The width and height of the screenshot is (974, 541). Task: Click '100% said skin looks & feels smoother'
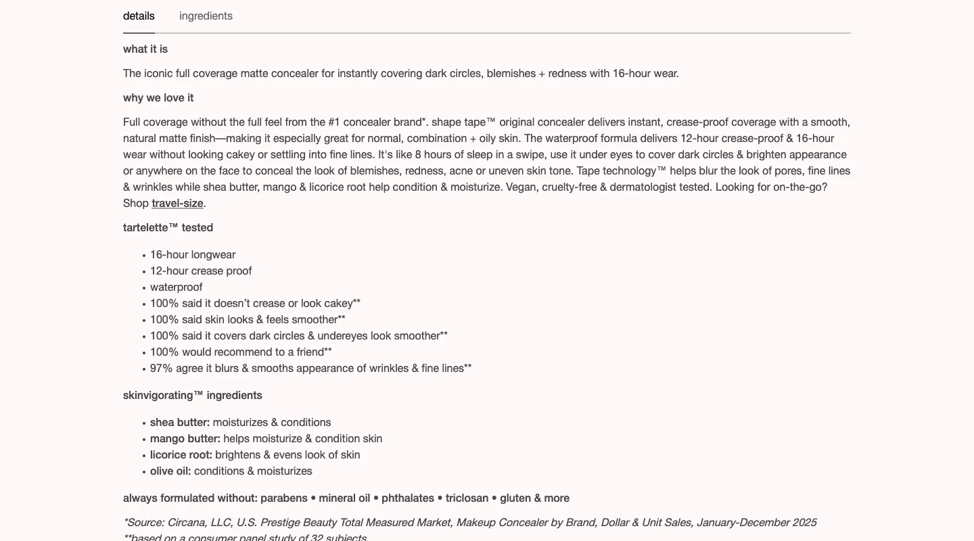(248, 320)
